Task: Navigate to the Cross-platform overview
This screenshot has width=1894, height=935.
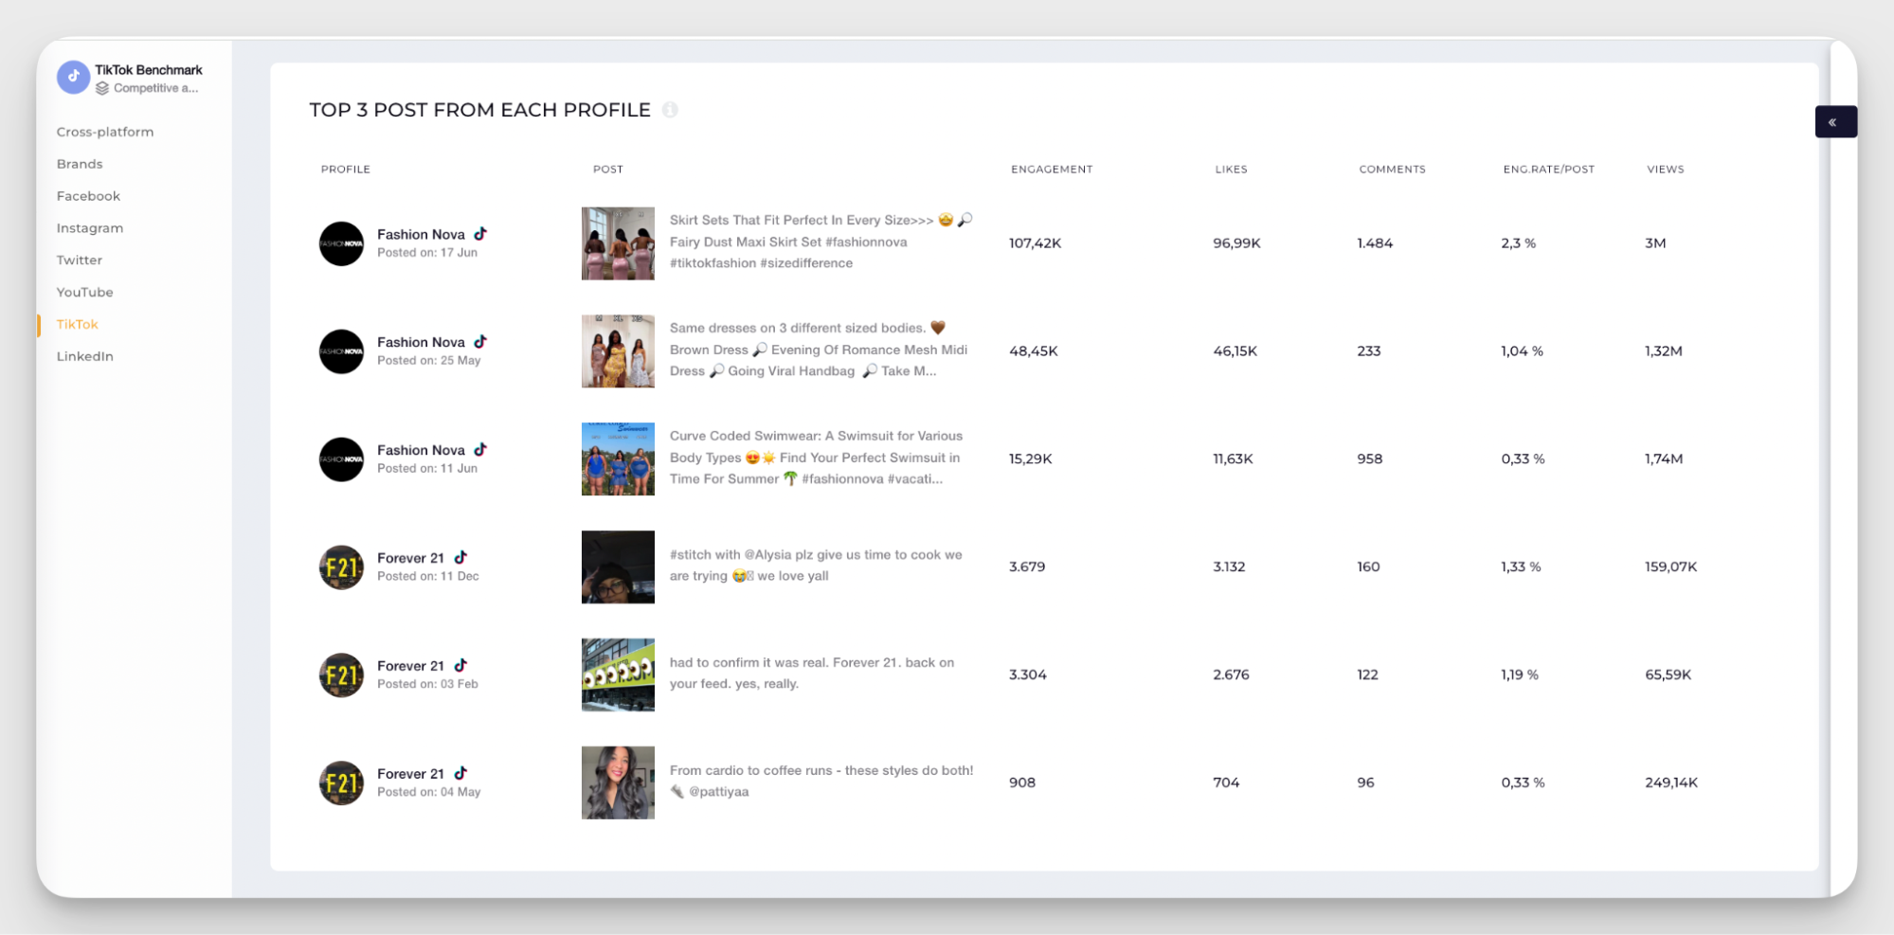Action: click(105, 131)
